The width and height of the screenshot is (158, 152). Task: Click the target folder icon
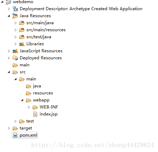15,128
